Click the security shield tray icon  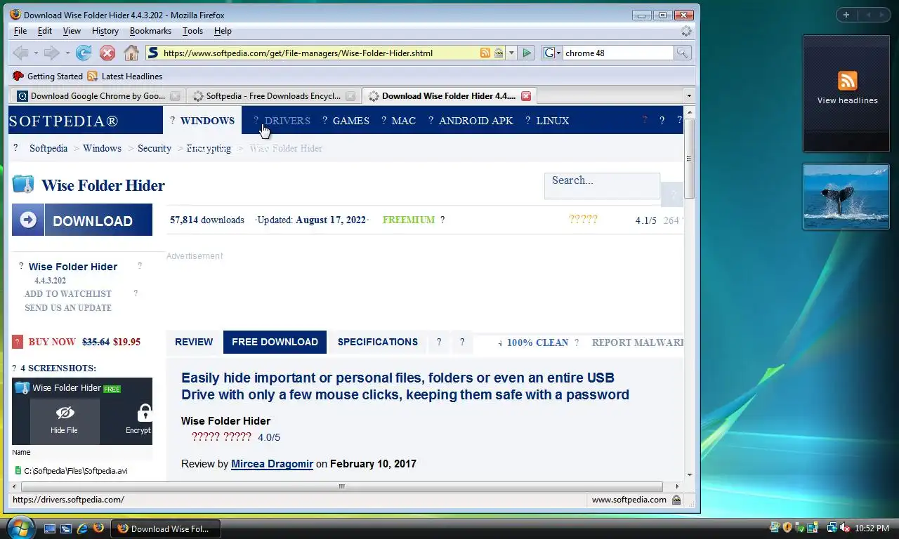(787, 528)
